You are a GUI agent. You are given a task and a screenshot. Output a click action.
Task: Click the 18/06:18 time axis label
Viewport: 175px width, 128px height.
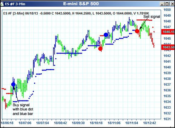7,123
